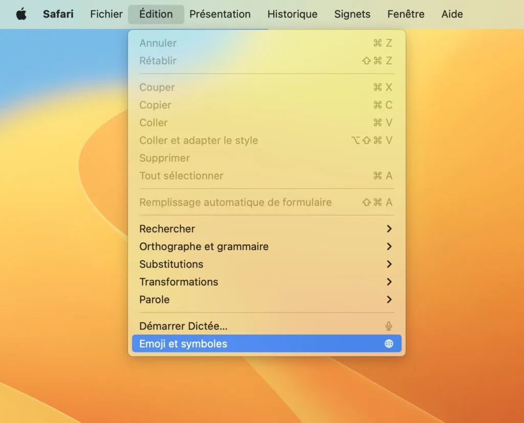Viewport: 524px width, 423px height.
Task: Open the Substitutions submenu
Action: 267,264
